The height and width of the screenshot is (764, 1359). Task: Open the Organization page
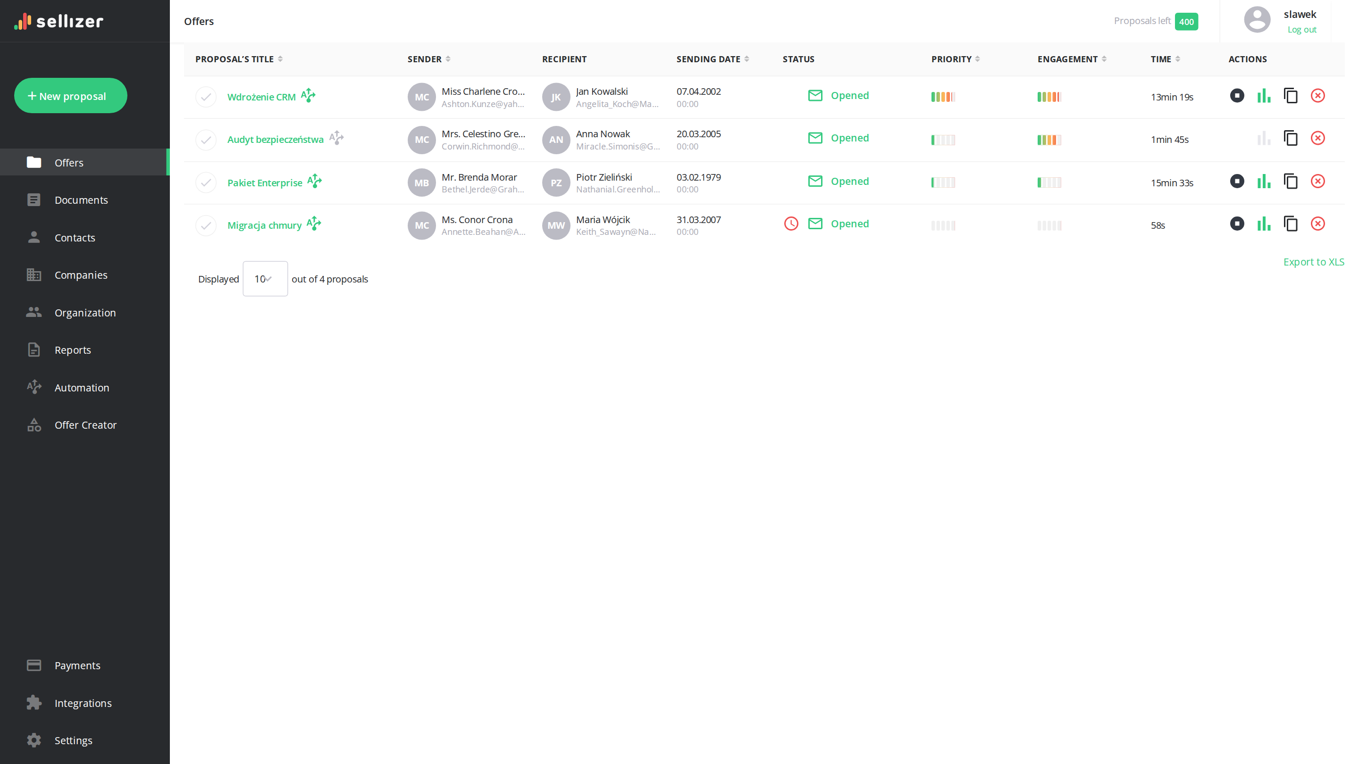[x=85, y=313]
